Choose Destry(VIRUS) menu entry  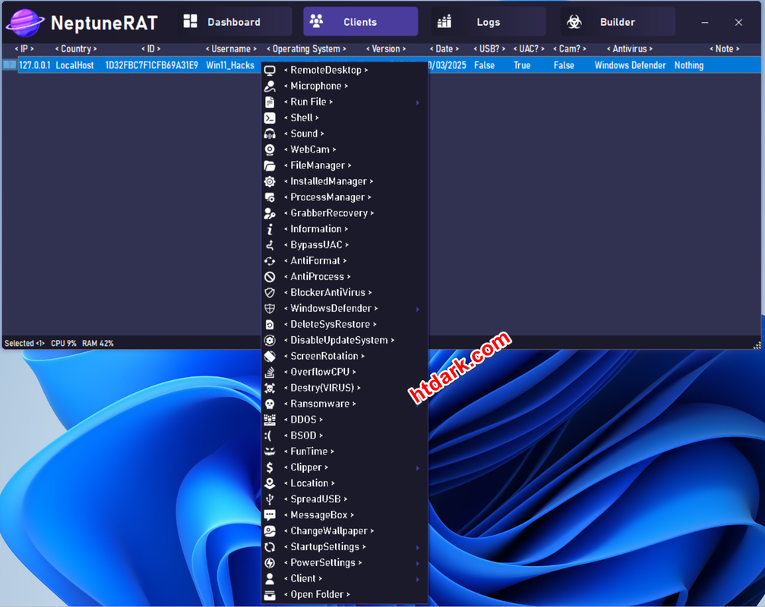(x=344, y=388)
